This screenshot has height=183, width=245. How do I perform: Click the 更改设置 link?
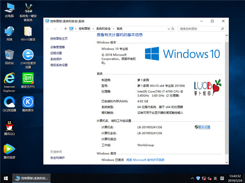(x=204, y=127)
